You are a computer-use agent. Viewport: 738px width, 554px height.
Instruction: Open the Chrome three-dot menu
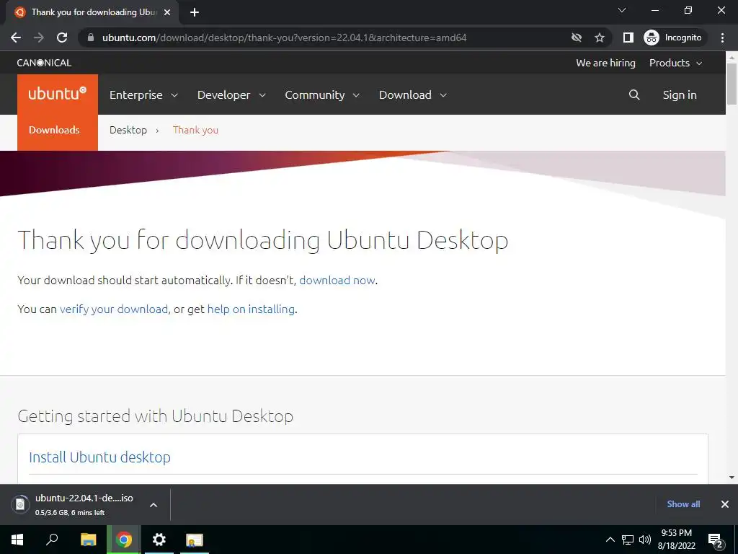(722, 38)
